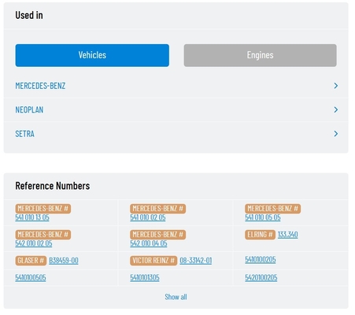The width and height of the screenshot is (355, 315).
Task: Open reference number 541 010 02 05
Action: point(148,217)
